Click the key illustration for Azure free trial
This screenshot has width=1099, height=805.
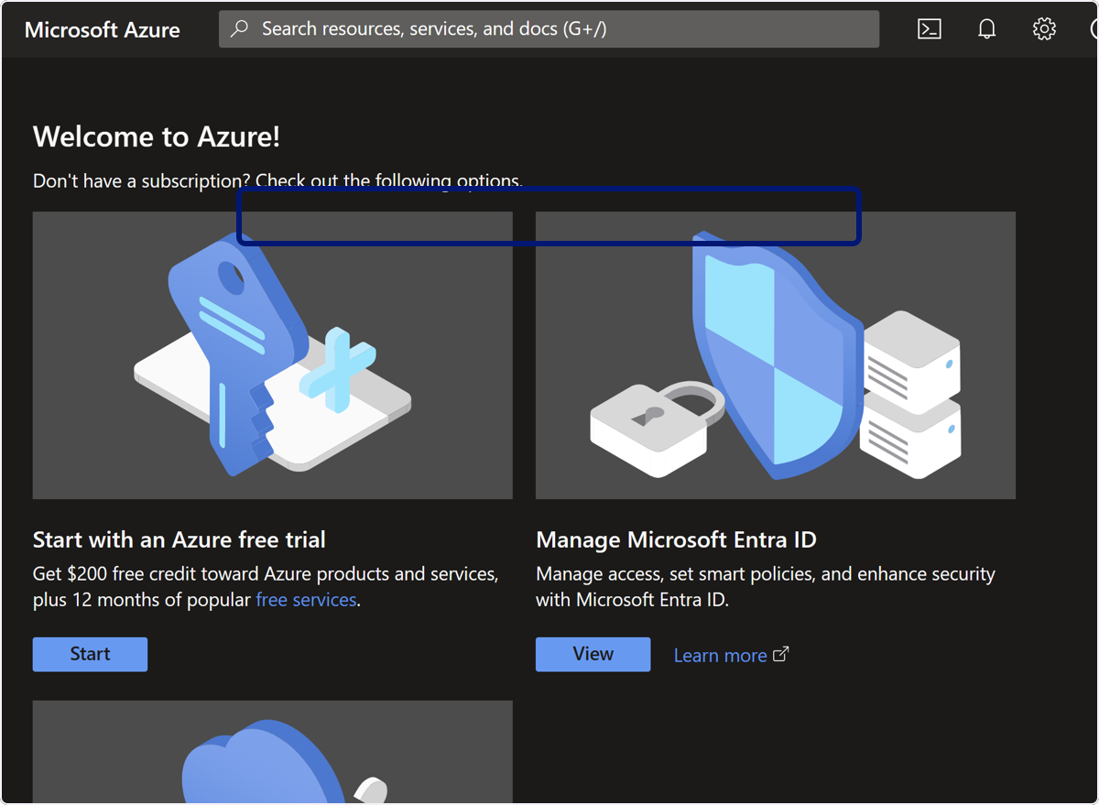pos(272,355)
